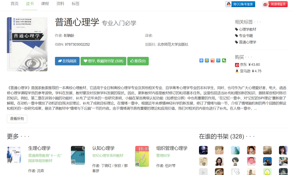Image resolution: width=292 pixels, height=175 pixels.
Task: Select the Sina Weibo share icon
Action: click(x=213, y=61)
